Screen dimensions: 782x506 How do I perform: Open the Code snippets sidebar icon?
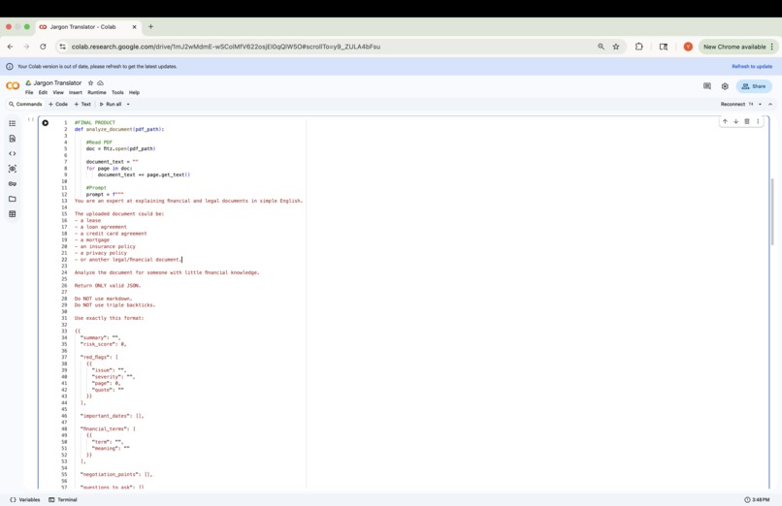[x=13, y=153]
